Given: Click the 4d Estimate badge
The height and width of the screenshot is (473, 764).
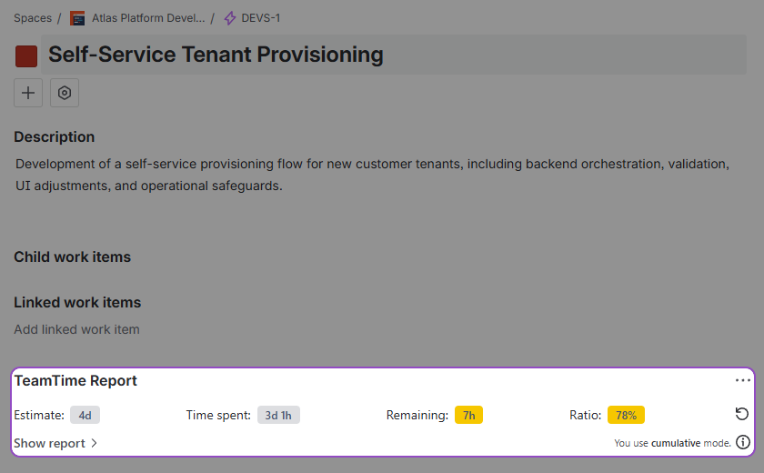Looking at the screenshot, I should 85,416.
